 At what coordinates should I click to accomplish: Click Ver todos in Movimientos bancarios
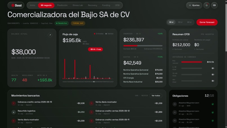coord(156,96)
